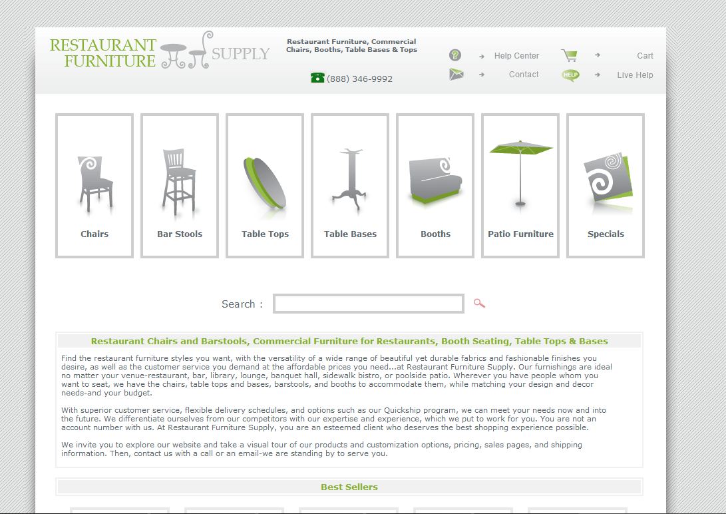The image size is (726, 514).
Task: Open the Specials category icon
Action: 605,176
